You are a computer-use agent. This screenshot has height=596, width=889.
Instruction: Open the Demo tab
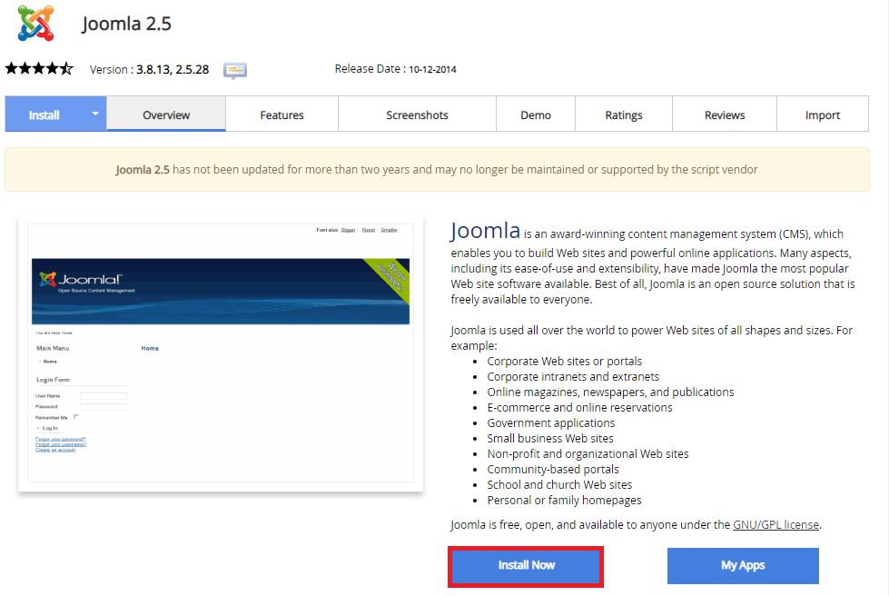(x=536, y=115)
